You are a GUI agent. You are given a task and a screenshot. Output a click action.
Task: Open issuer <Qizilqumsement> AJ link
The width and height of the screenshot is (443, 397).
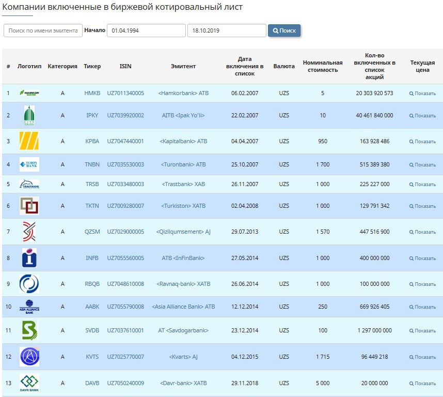[183, 232]
